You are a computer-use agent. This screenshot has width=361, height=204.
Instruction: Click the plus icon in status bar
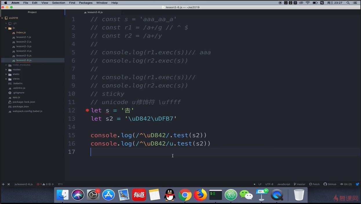click(x=3, y=184)
